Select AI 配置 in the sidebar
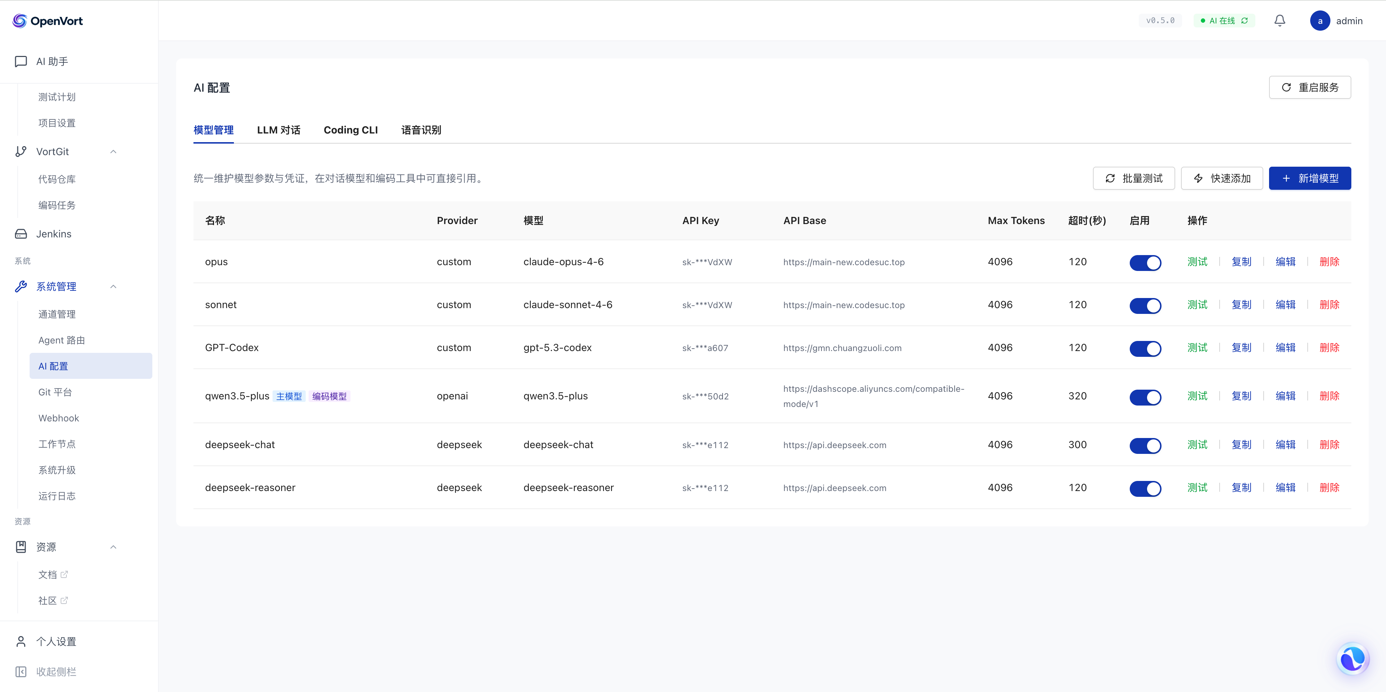Image resolution: width=1386 pixels, height=692 pixels. (91, 365)
